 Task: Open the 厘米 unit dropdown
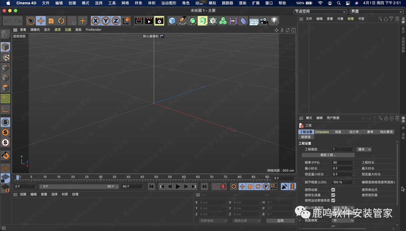(x=364, y=149)
